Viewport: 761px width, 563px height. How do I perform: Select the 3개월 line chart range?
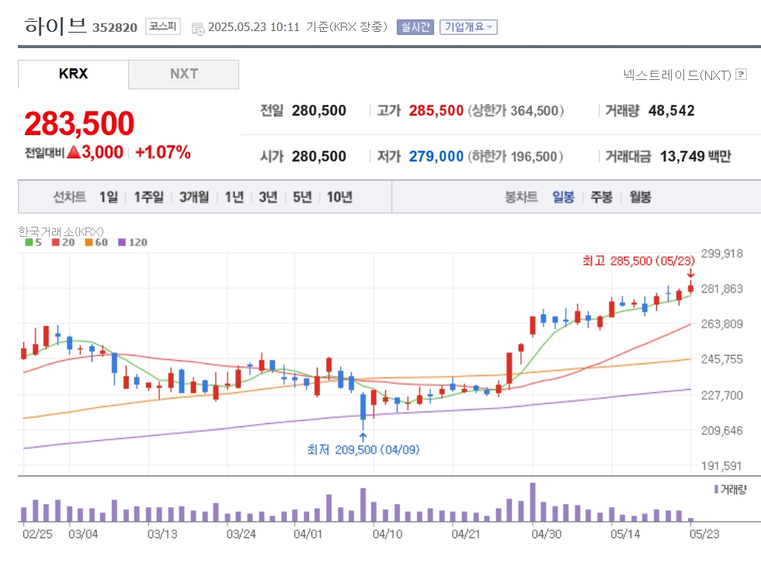coord(194,196)
